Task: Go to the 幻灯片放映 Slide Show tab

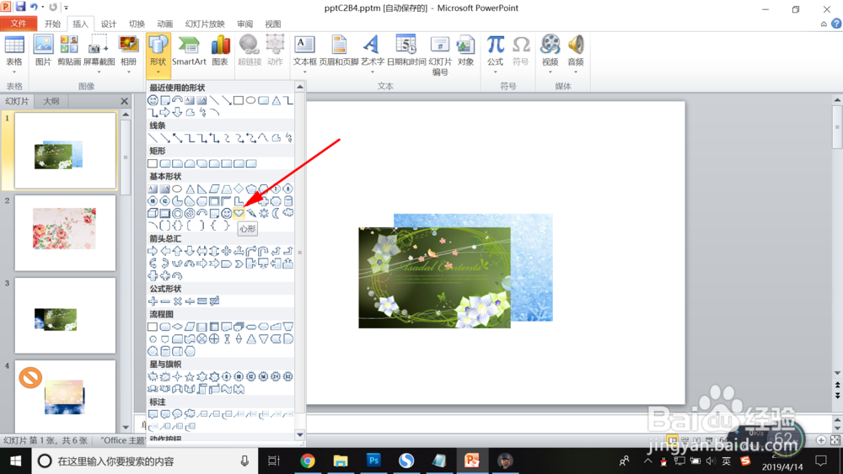Action: click(x=205, y=24)
